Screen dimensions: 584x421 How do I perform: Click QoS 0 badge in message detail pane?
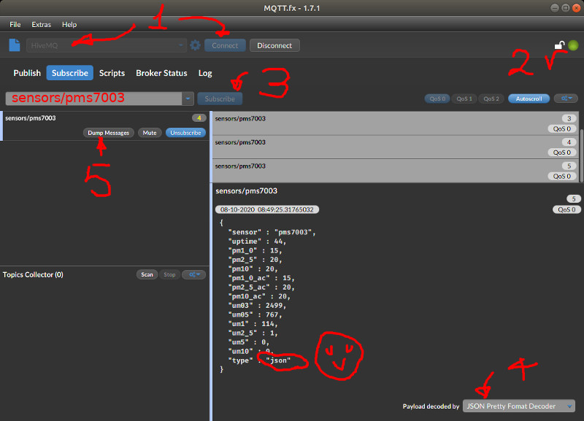pos(566,209)
